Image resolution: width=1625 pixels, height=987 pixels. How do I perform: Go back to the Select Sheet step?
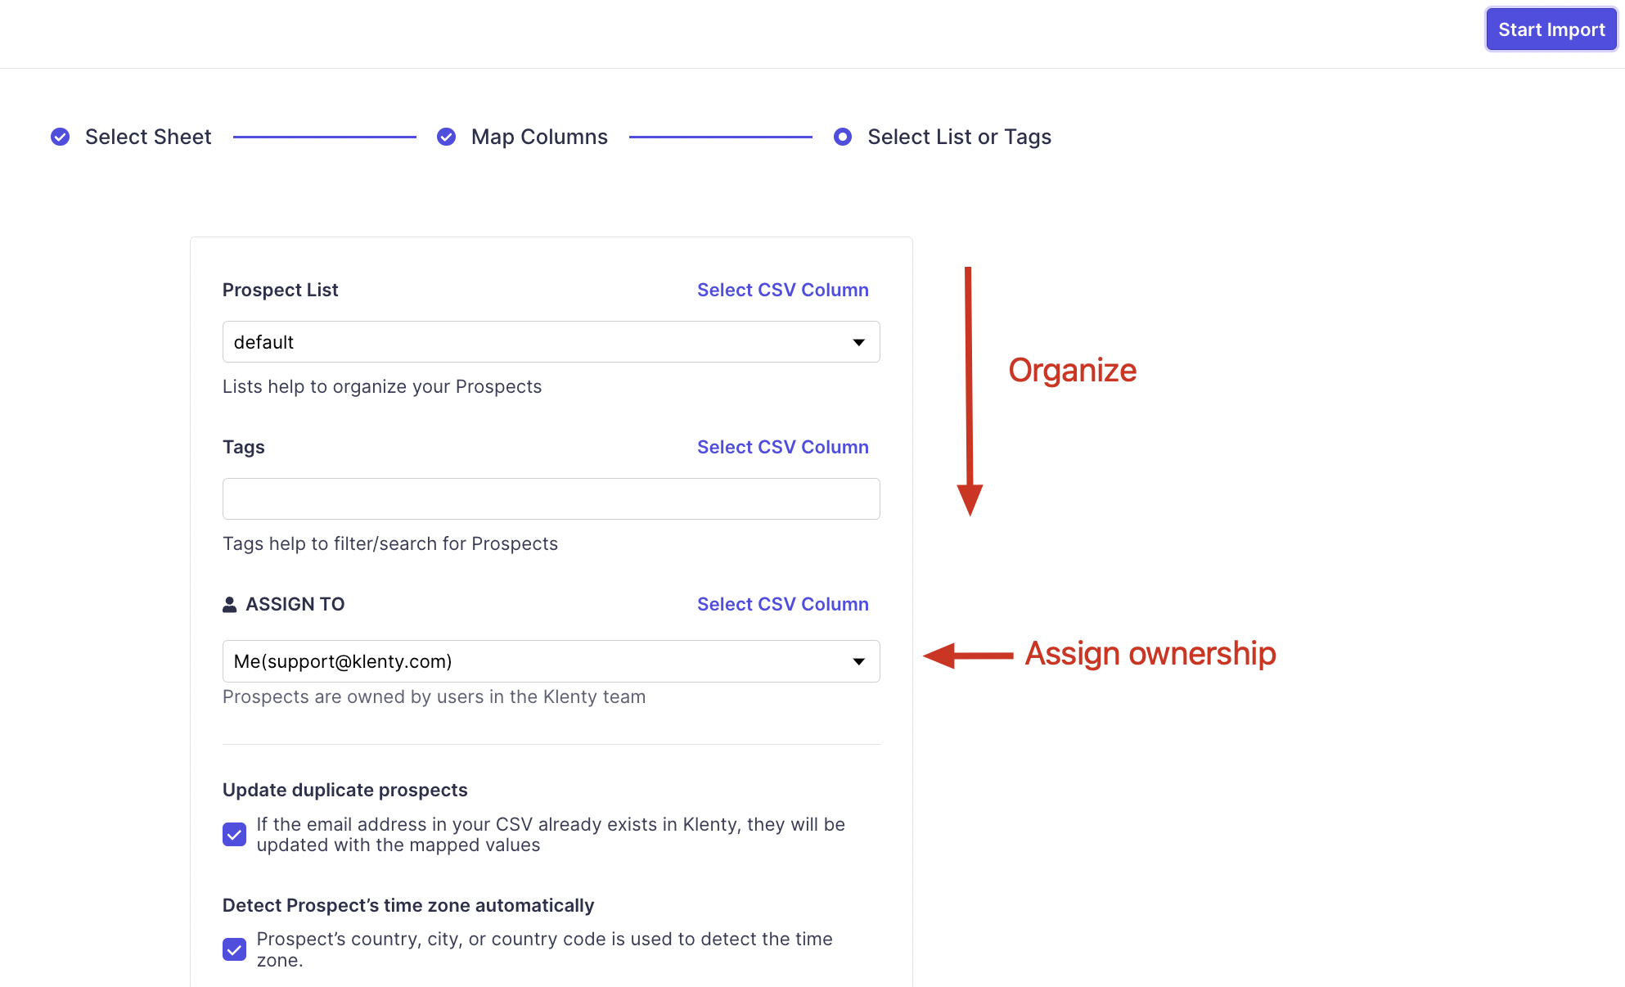point(148,137)
